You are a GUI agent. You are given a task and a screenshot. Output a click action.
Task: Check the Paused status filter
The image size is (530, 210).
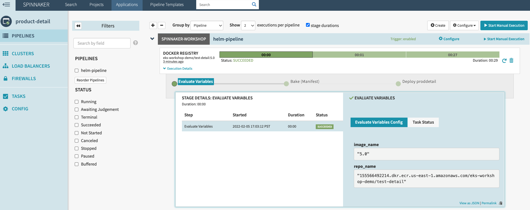77,156
